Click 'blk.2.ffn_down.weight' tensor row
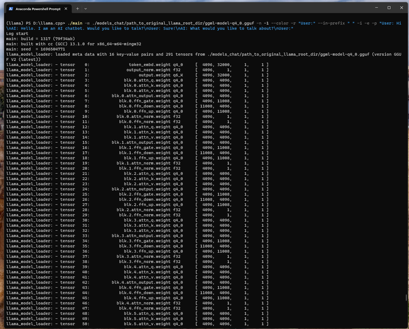Image resolution: width=409 pixels, height=329 pixels. (137, 199)
